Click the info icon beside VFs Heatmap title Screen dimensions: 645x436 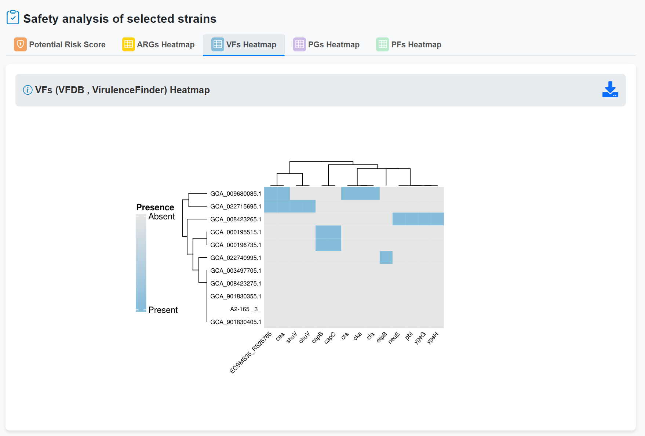[28, 90]
